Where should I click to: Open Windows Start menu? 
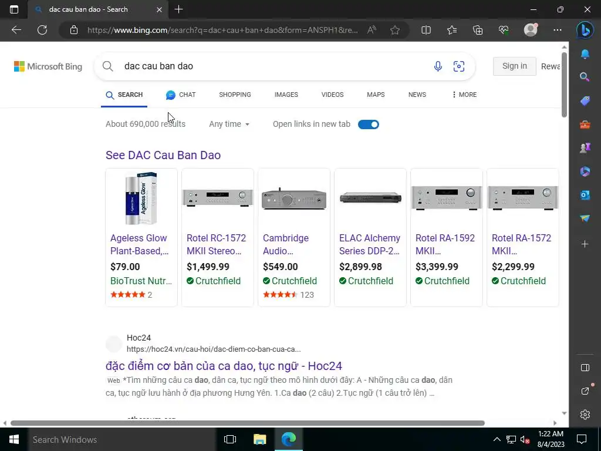14,439
